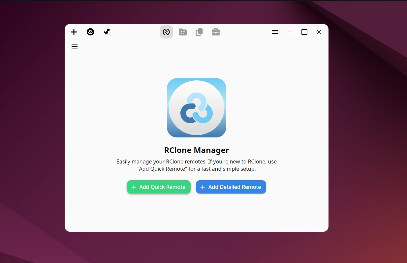Select the highlighted remotes overview icon

click(x=166, y=32)
